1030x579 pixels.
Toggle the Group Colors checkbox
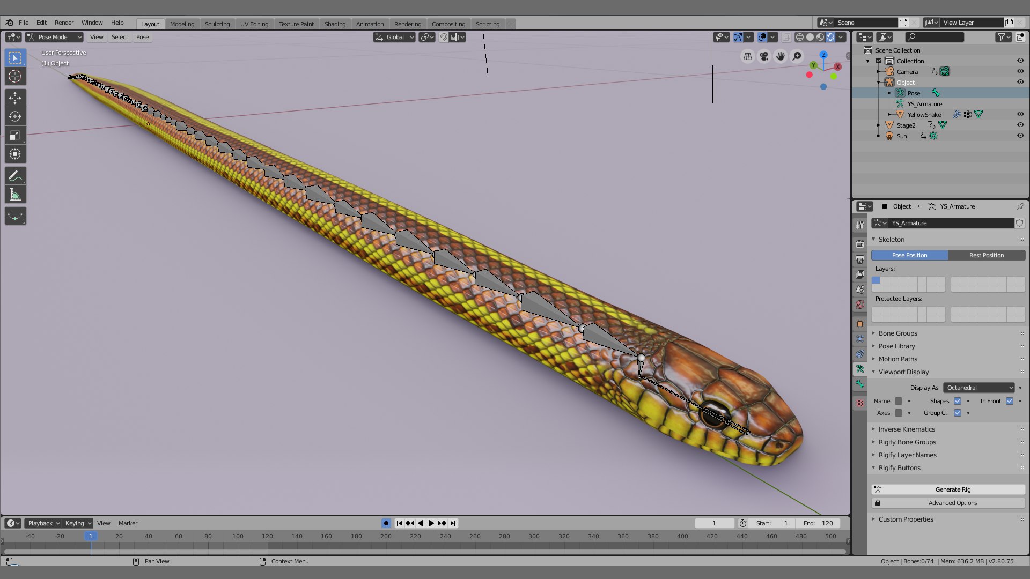point(958,413)
